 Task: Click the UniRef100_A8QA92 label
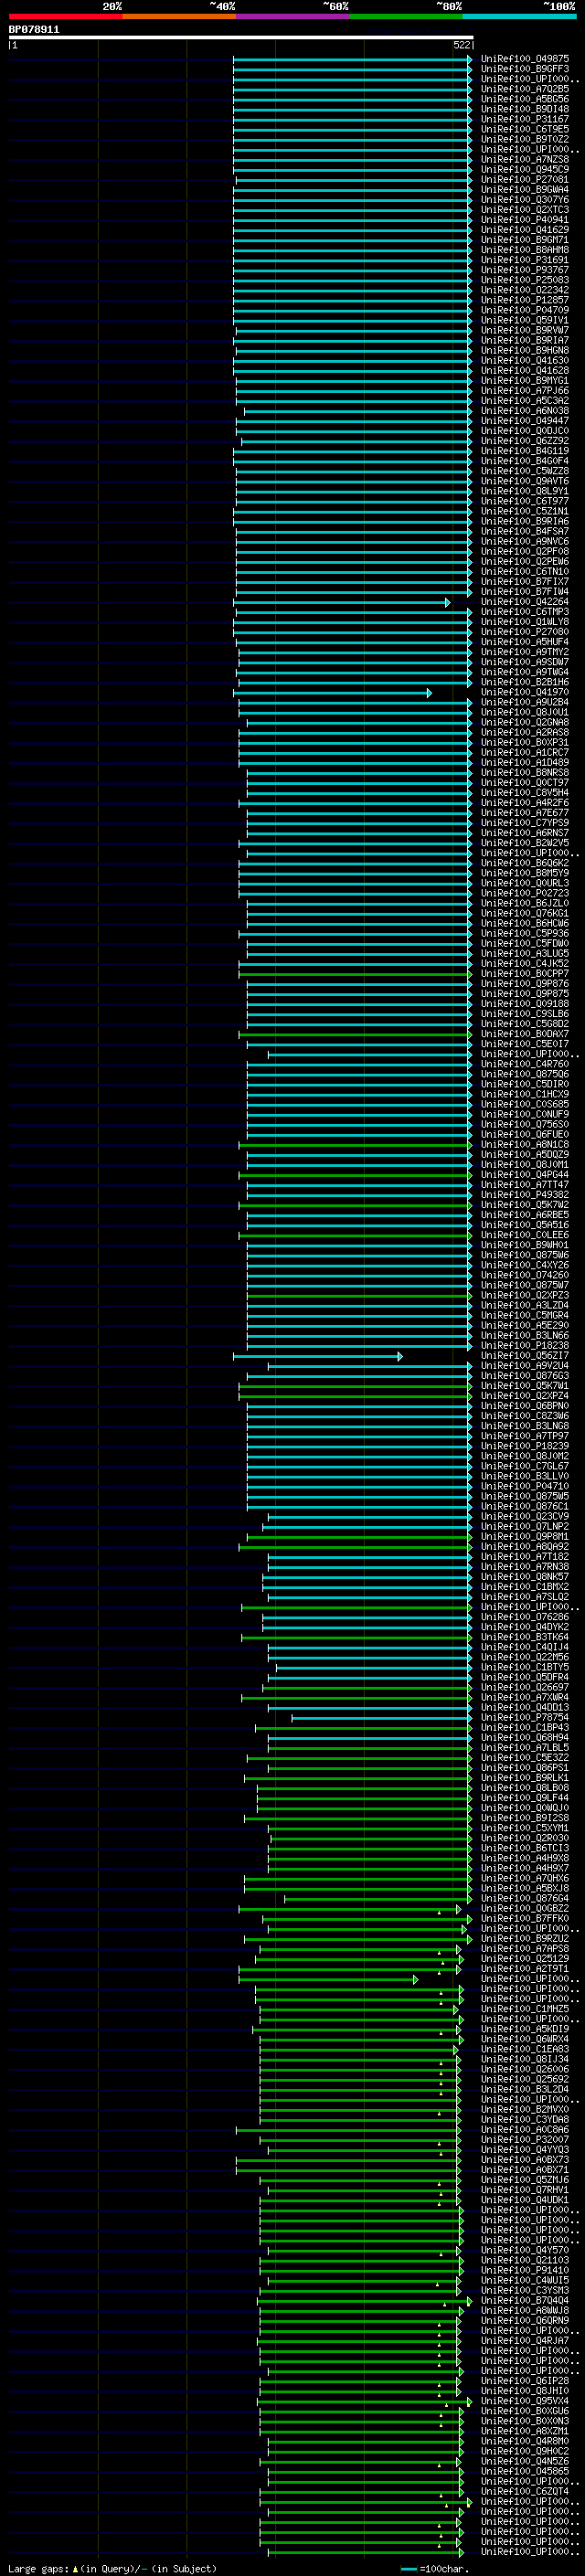pyautogui.click(x=525, y=1547)
